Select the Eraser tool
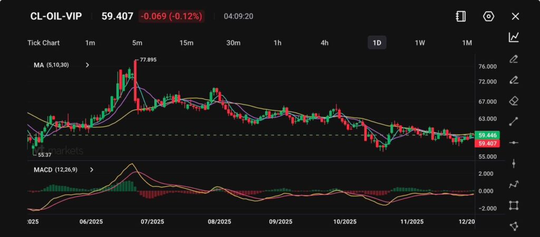Viewport: 540px width, 237px height. click(x=514, y=101)
